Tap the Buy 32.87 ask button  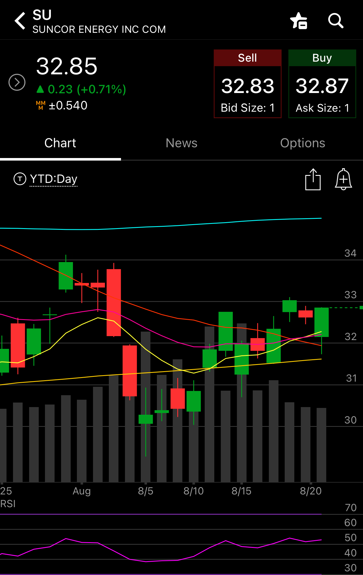click(322, 84)
